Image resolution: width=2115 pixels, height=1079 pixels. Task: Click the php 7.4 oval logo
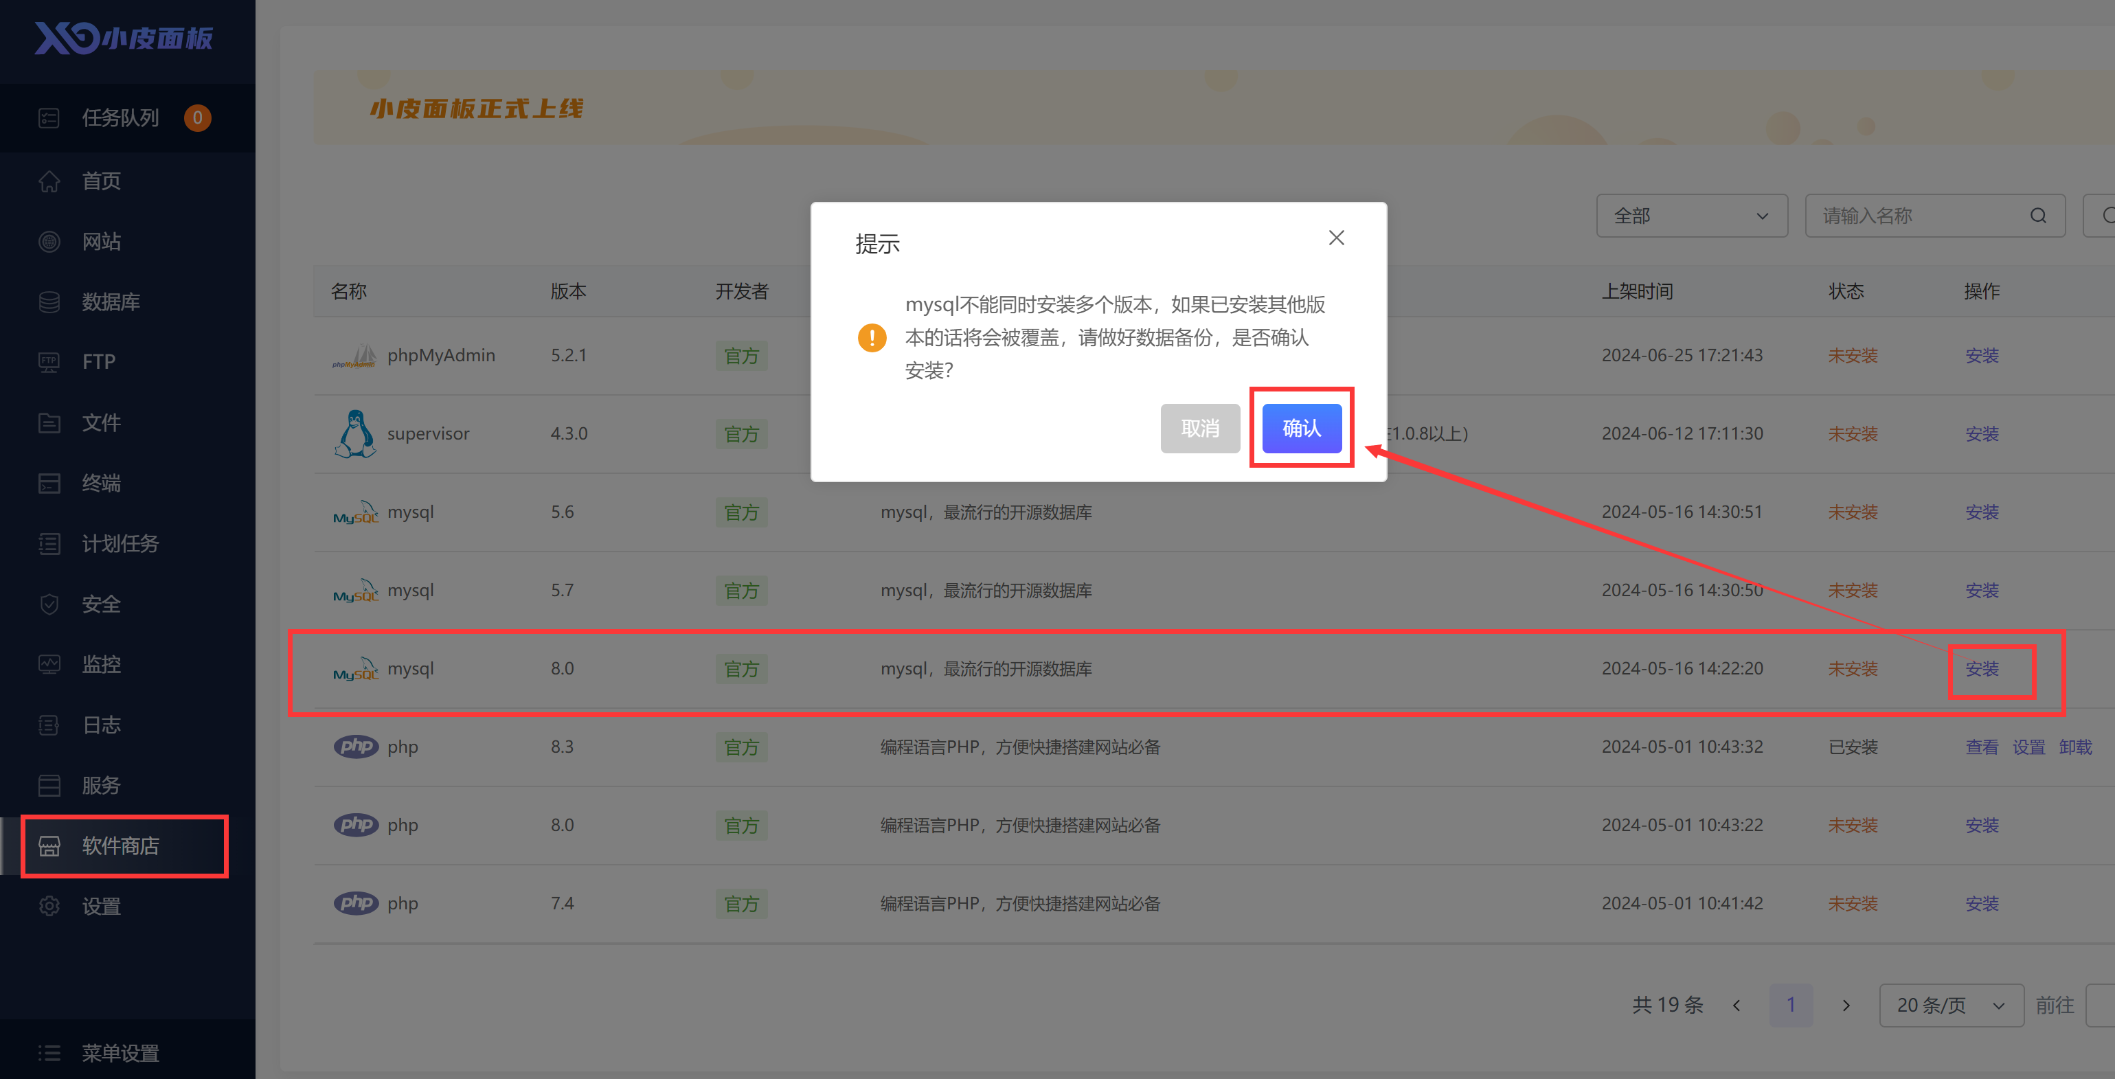(x=357, y=903)
